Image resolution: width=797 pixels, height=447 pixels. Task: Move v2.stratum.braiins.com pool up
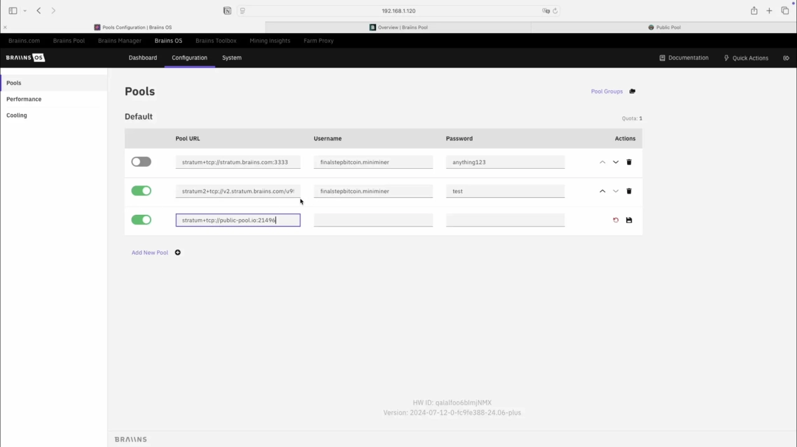pos(602,191)
